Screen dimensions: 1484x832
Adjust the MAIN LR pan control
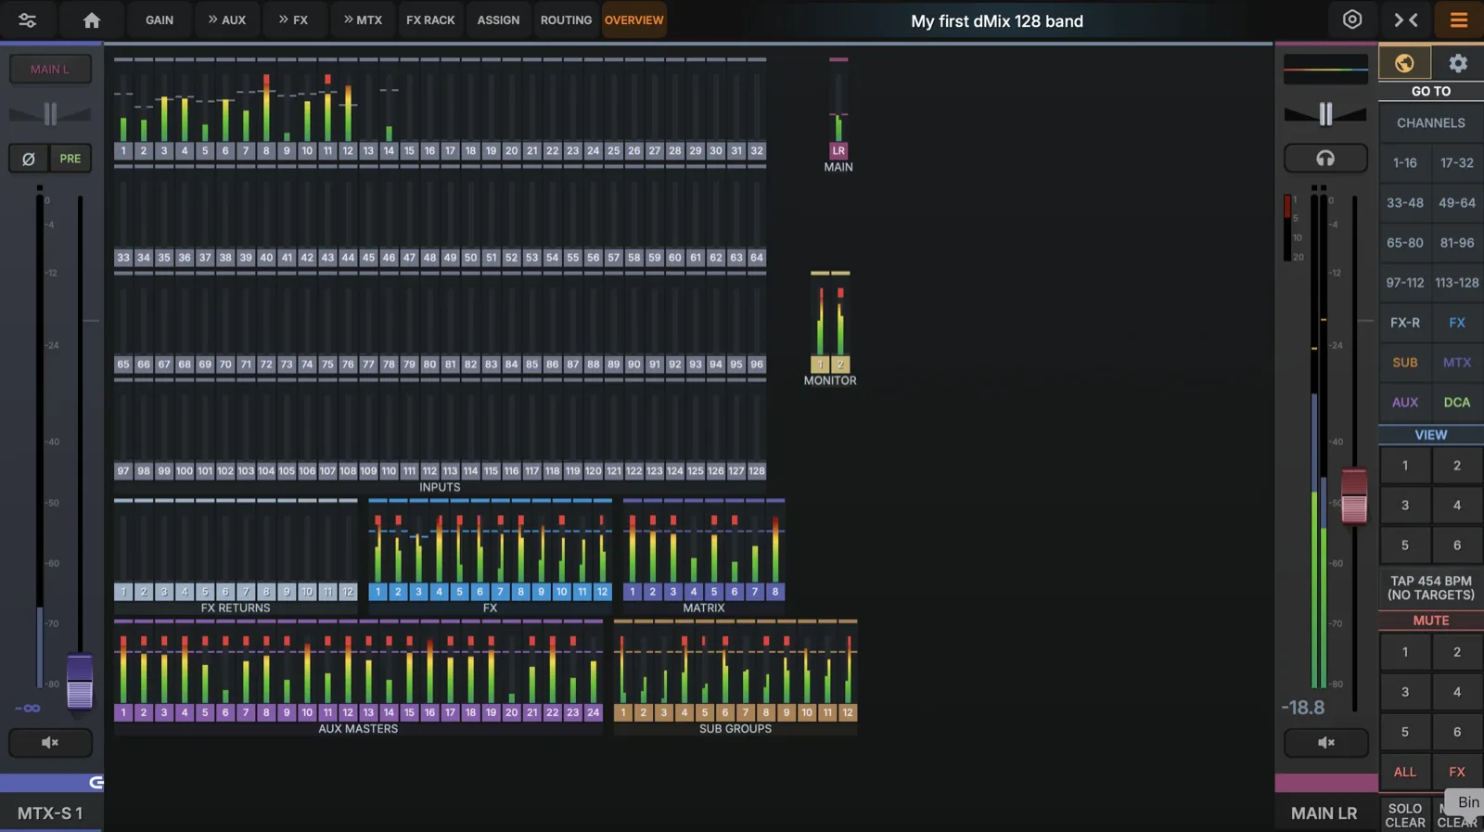1325,113
